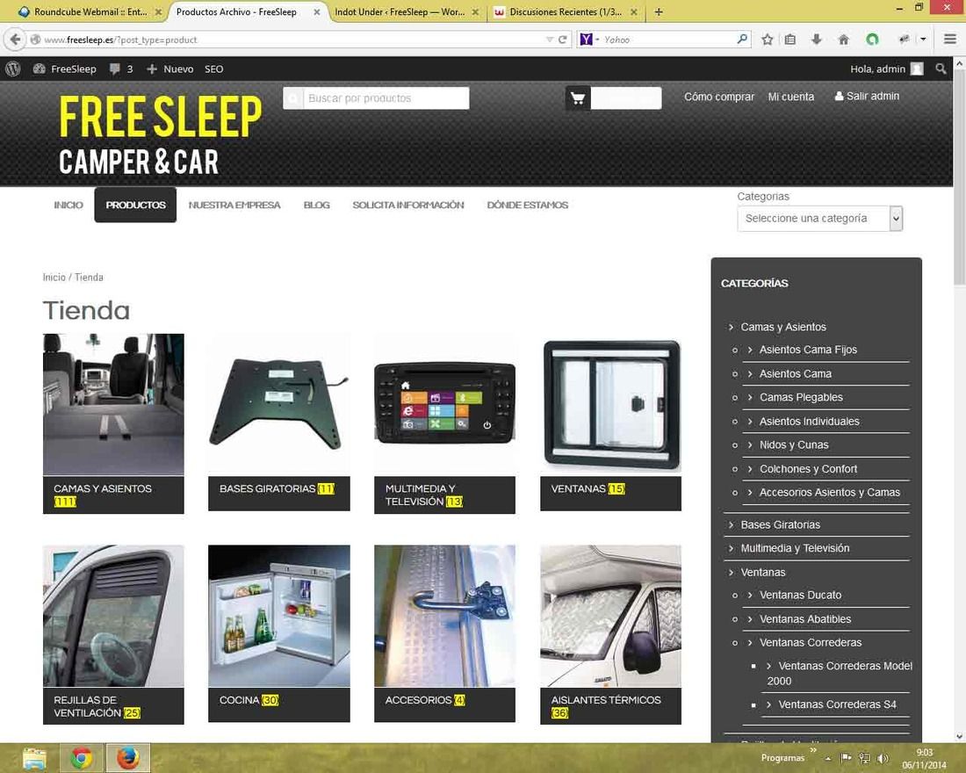The width and height of the screenshot is (966, 773).
Task: Expand the Nuevo admin menu
Action: tap(170, 69)
